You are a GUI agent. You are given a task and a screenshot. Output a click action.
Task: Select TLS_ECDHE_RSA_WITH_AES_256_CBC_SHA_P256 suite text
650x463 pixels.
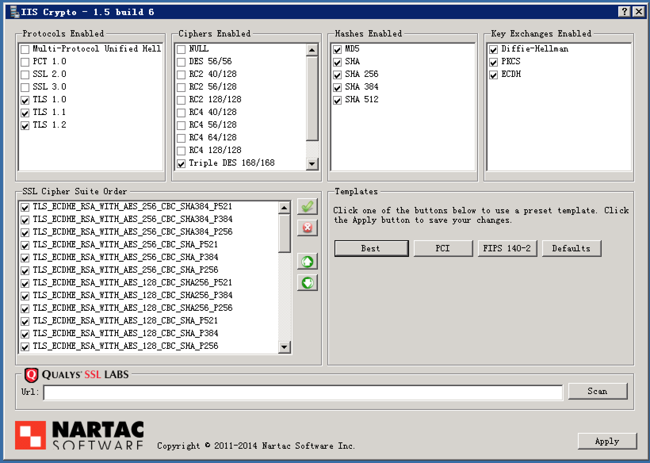coord(125,270)
